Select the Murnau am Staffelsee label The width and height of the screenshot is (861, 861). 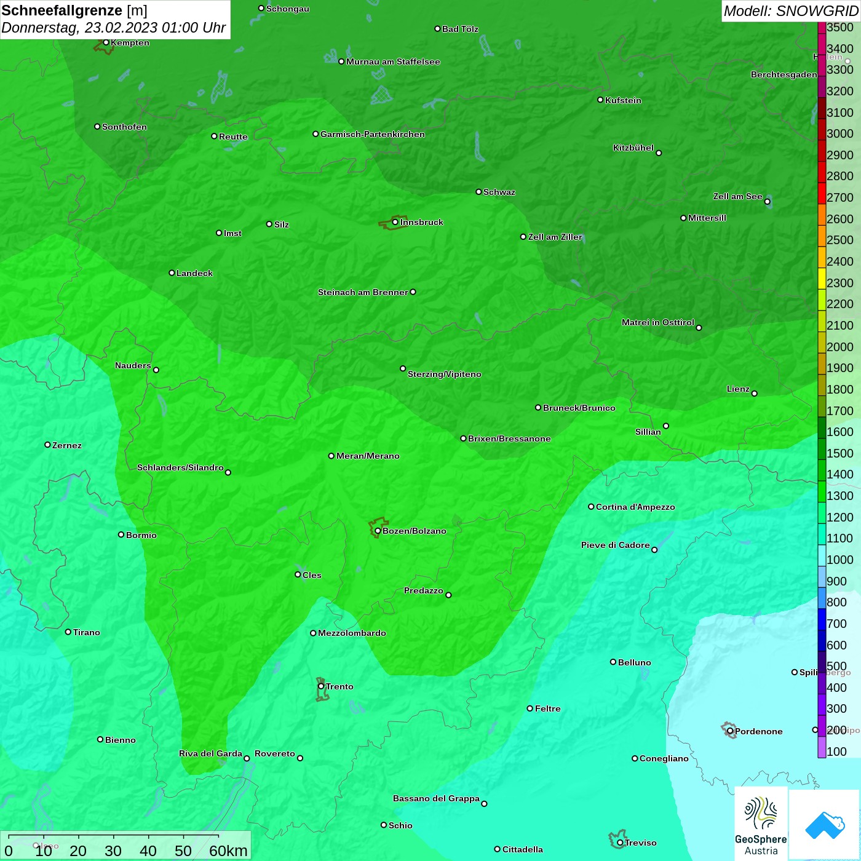click(x=393, y=61)
